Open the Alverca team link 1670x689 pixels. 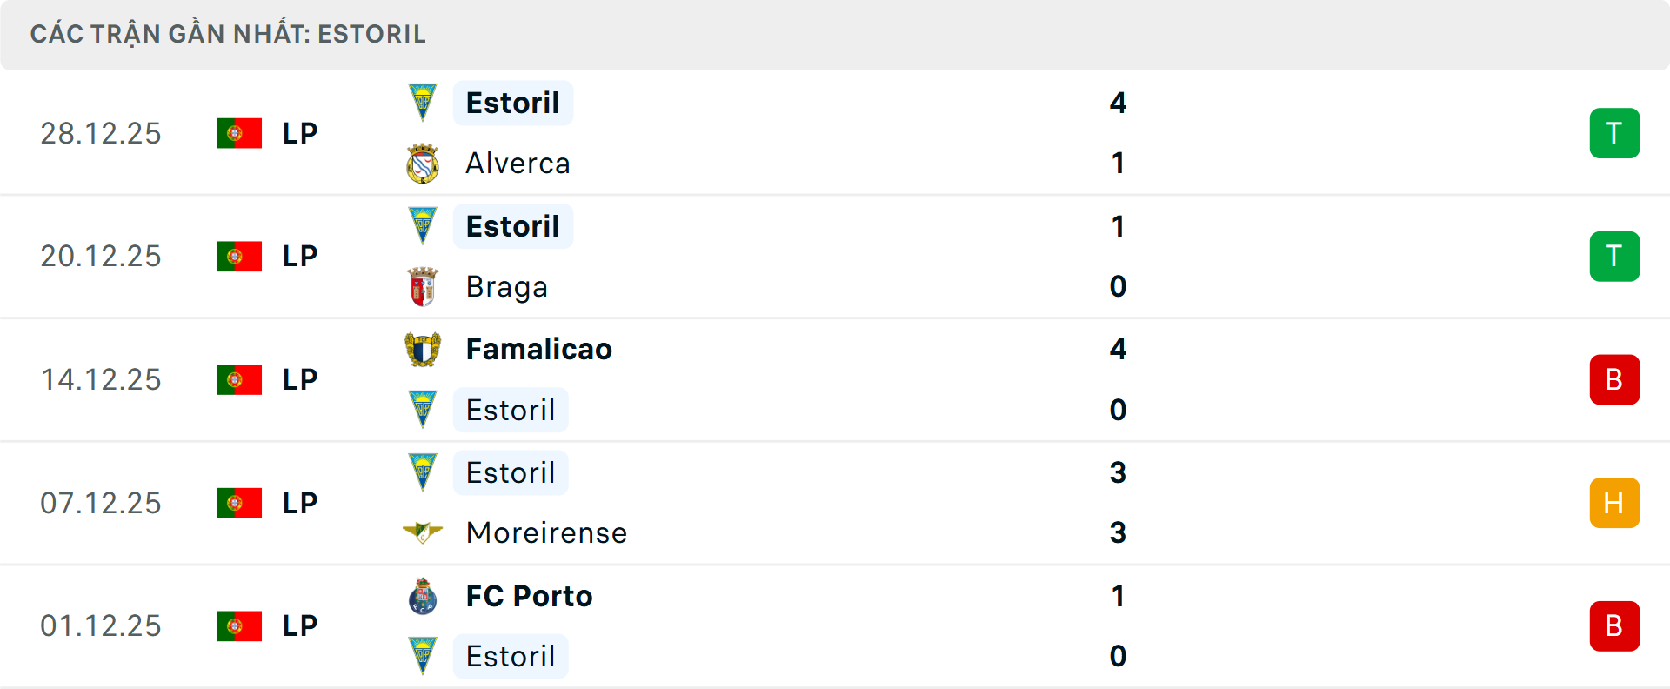(518, 164)
